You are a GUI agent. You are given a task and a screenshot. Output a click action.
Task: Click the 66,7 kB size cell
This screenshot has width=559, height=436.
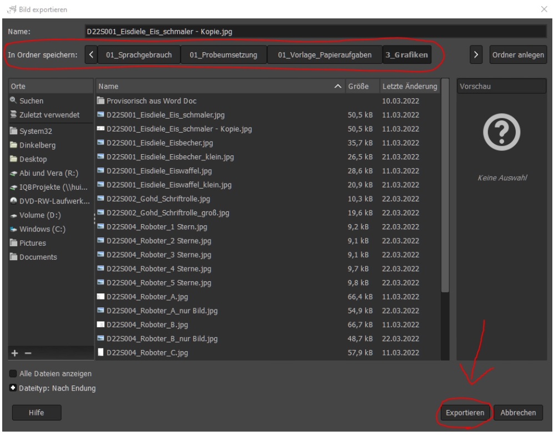(360, 325)
